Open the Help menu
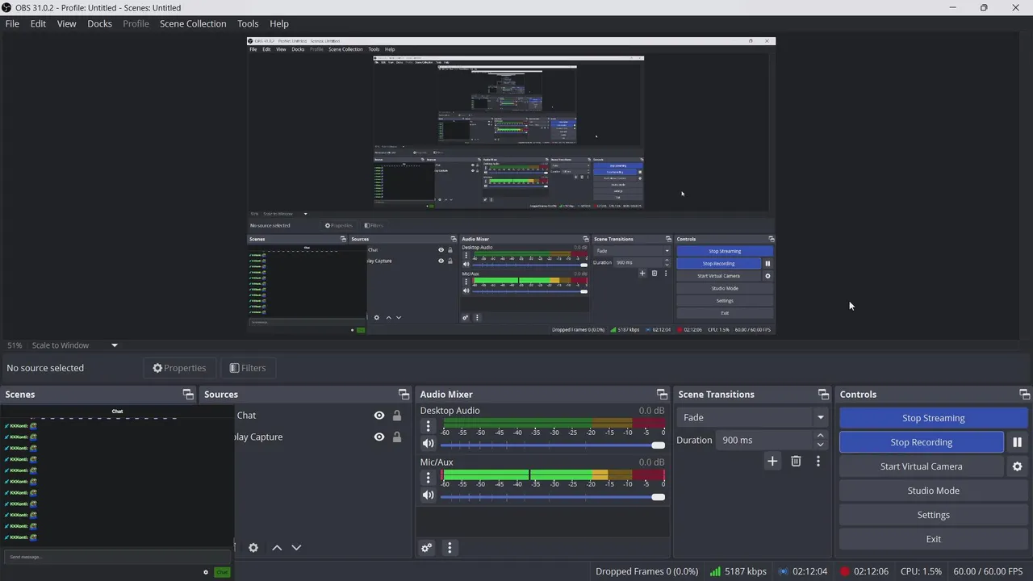 click(x=279, y=23)
